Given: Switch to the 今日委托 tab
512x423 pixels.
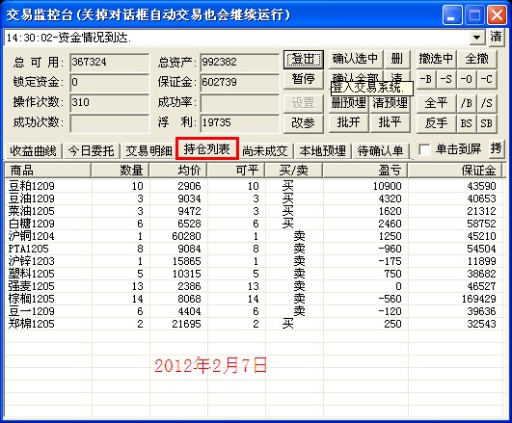Looking at the screenshot, I should [x=91, y=151].
